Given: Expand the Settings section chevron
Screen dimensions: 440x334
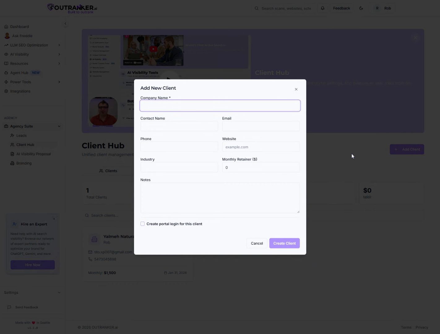Looking at the screenshot, I should [x=59, y=293].
